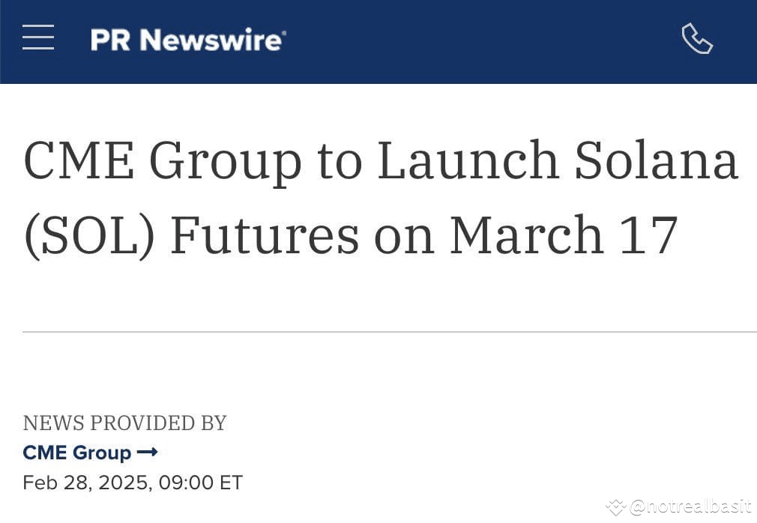Click the horizontal divider below the headline

click(390, 332)
